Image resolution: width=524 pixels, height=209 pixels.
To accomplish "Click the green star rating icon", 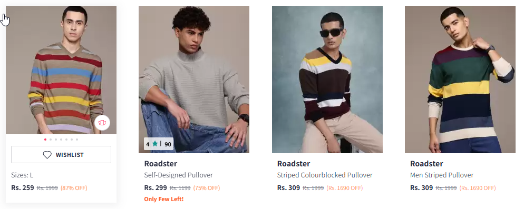I will coord(155,144).
